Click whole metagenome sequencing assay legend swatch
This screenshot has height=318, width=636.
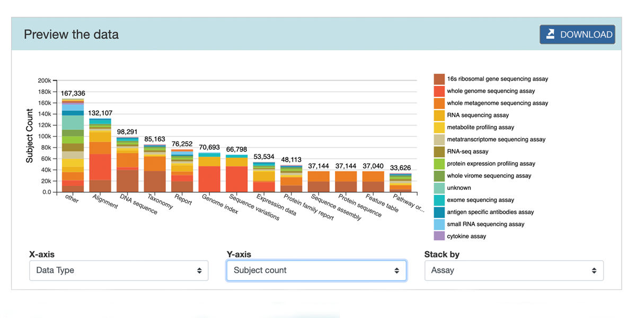pos(439,103)
